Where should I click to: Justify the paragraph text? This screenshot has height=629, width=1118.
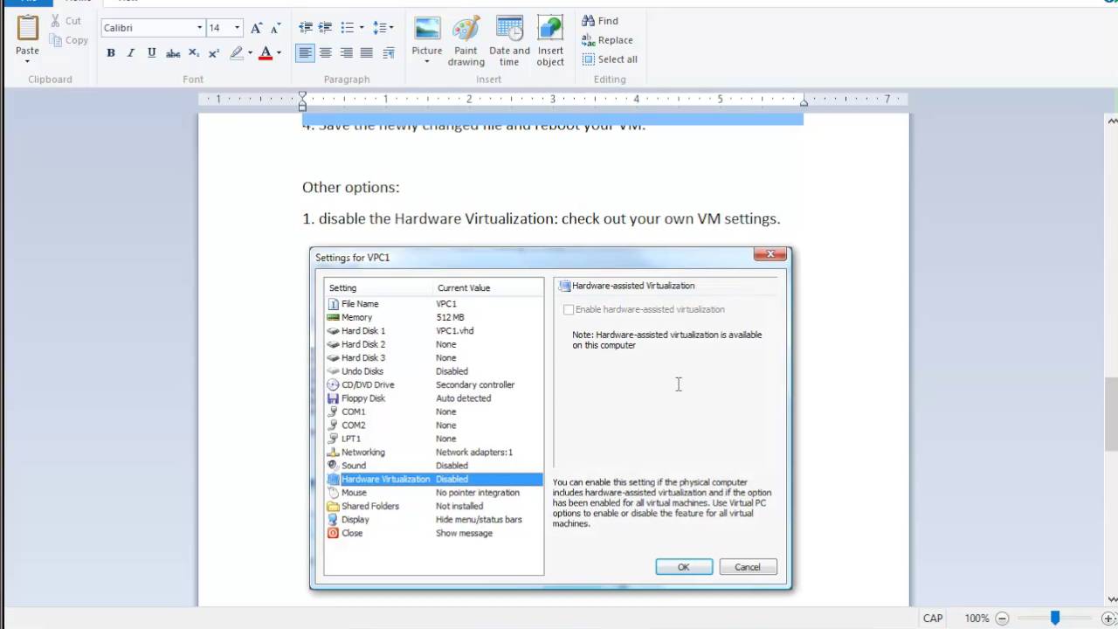pos(367,53)
